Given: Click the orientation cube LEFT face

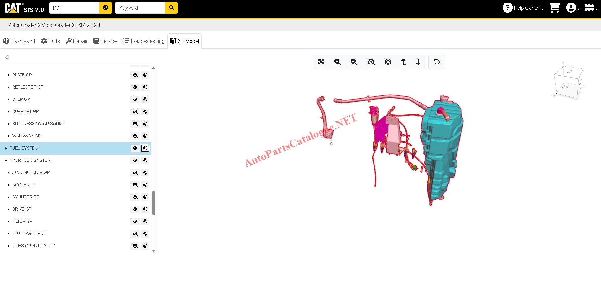Looking at the screenshot, I should click(x=566, y=87).
